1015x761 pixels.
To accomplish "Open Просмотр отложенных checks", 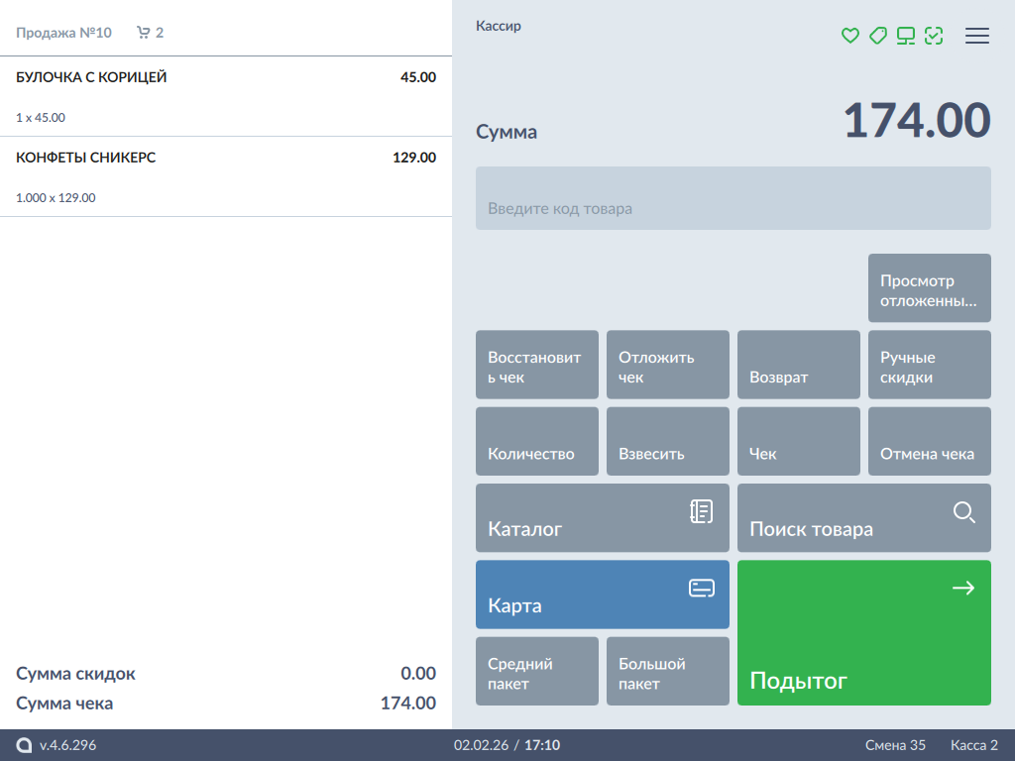I will click(929, 288).
